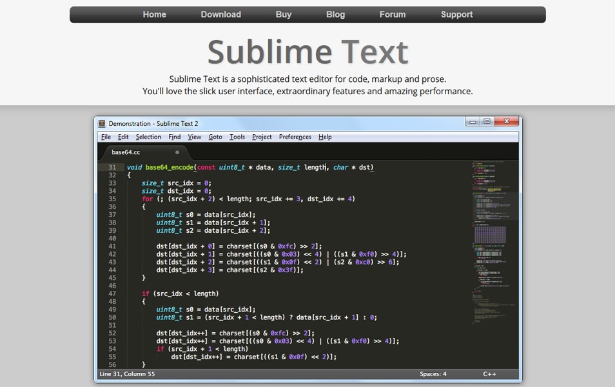This screenshot has height=387, width=615.
Task: Visit the Blog link
Action: click(336, 15)
